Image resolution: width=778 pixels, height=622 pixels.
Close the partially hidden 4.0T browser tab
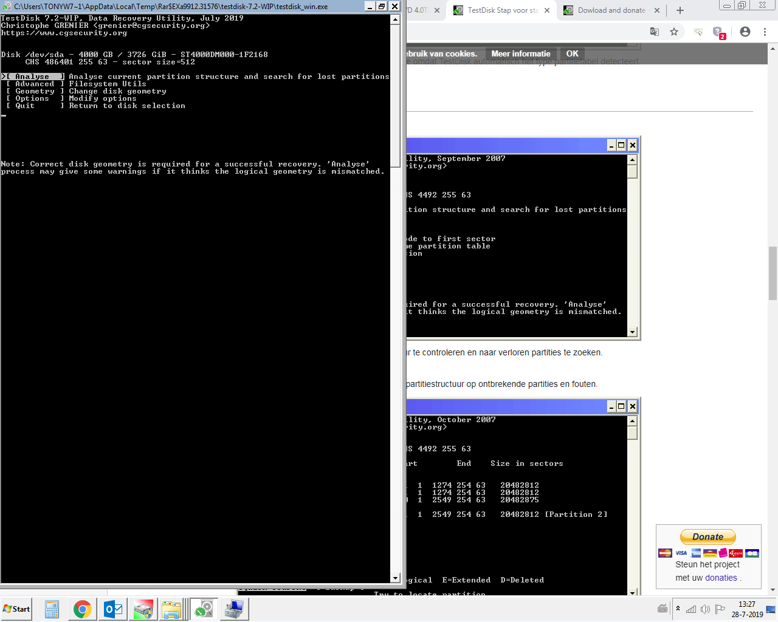tap(437, 10)
